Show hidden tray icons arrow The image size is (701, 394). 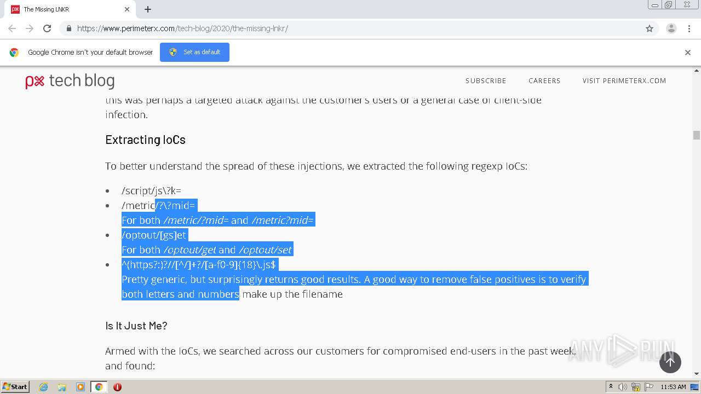(611, 387)
